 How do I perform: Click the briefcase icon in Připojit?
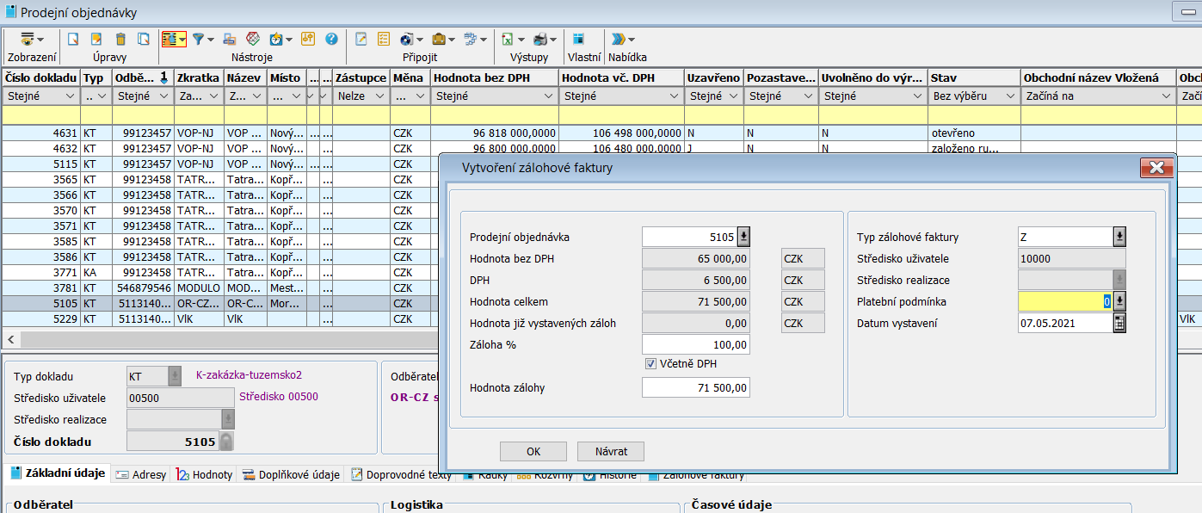pos(439,39)
